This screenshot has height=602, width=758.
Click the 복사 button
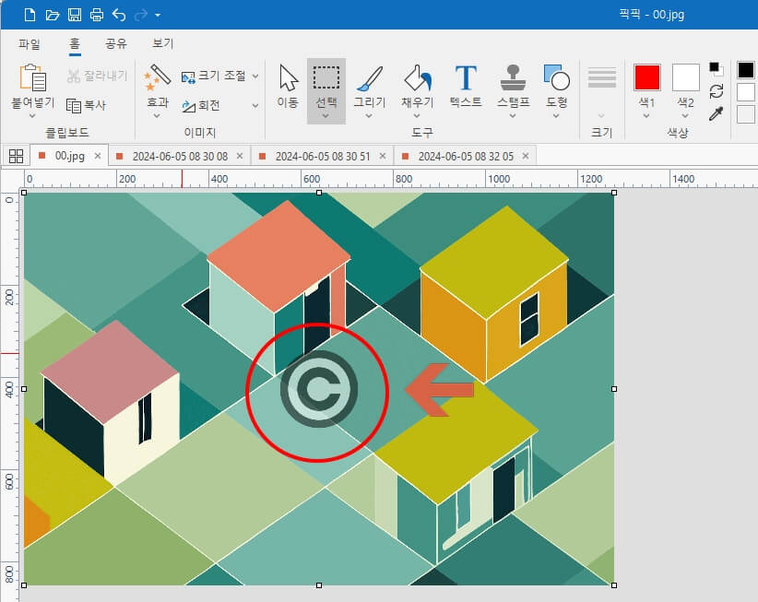pyautogui.click(x=86, y=105)
